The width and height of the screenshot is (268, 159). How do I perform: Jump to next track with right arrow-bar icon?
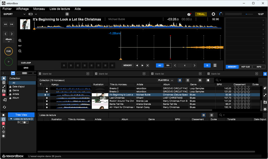click(x=12, y=24)
